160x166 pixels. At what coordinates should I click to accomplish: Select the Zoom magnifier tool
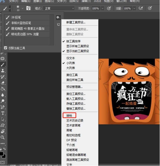coord(3,137)
